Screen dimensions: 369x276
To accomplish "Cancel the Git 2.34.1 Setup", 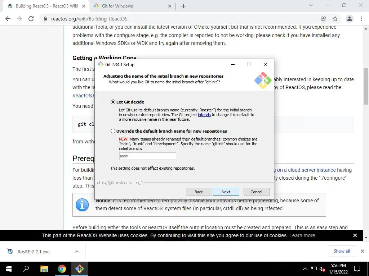I will point(257,192).
